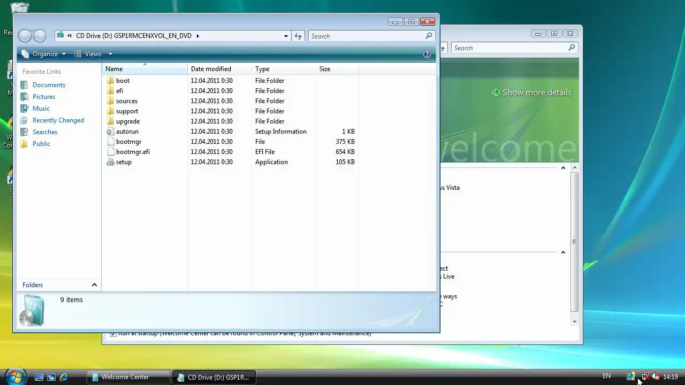Click the network tray icon
Screen dimensions: 685x385
tap(645, 376)
